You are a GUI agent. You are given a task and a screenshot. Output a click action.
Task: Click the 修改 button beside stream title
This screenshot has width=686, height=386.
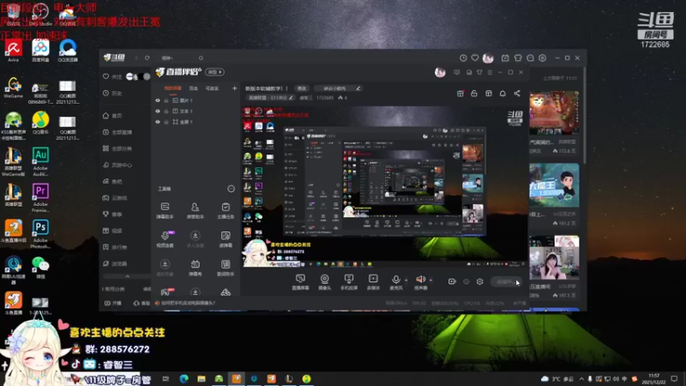pyautogui.click(x=302, y=88)
